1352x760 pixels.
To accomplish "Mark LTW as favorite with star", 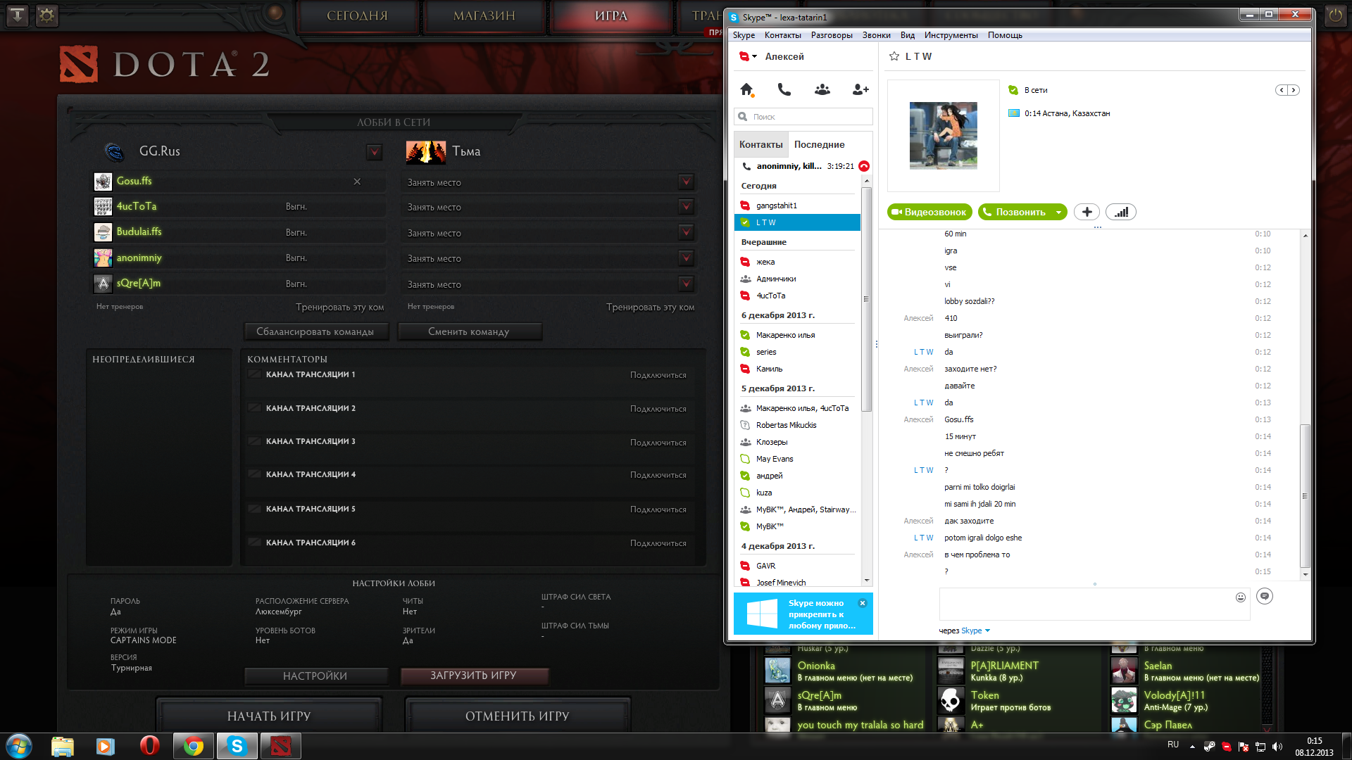I will pos(894,56).
